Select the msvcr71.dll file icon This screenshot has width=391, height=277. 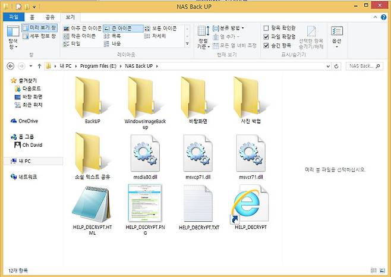[250, 154]
